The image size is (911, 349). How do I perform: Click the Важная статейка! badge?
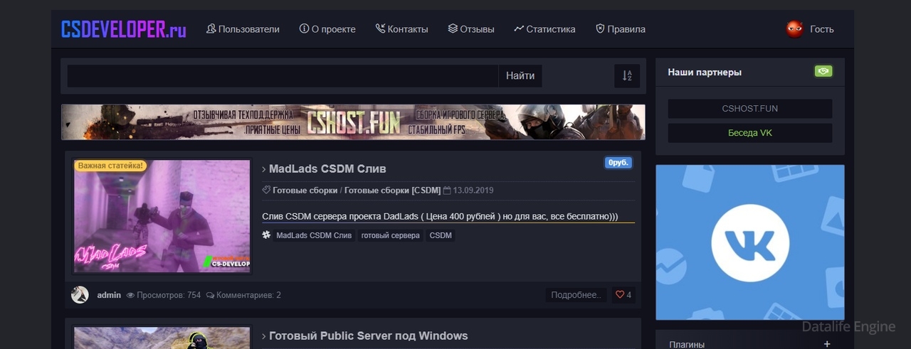(x=110, y=166)
